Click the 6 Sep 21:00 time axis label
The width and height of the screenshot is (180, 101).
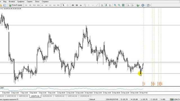[x=15, y=93]
